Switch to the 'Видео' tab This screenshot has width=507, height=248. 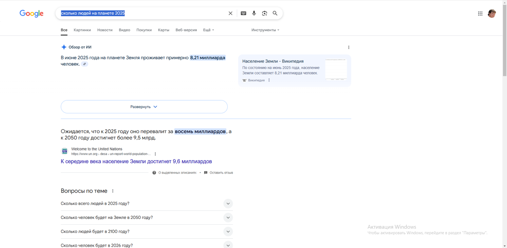[x=125, y=30]
